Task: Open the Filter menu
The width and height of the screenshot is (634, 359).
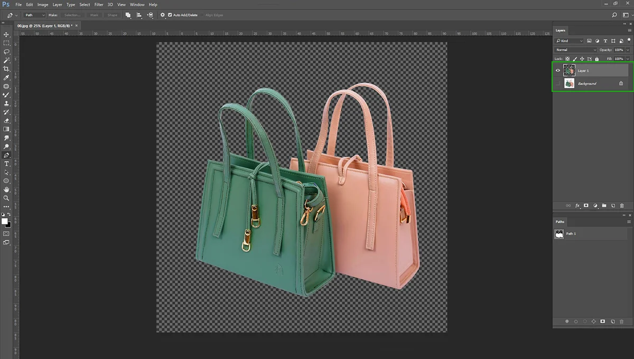Action: click(x=99, y=4)
